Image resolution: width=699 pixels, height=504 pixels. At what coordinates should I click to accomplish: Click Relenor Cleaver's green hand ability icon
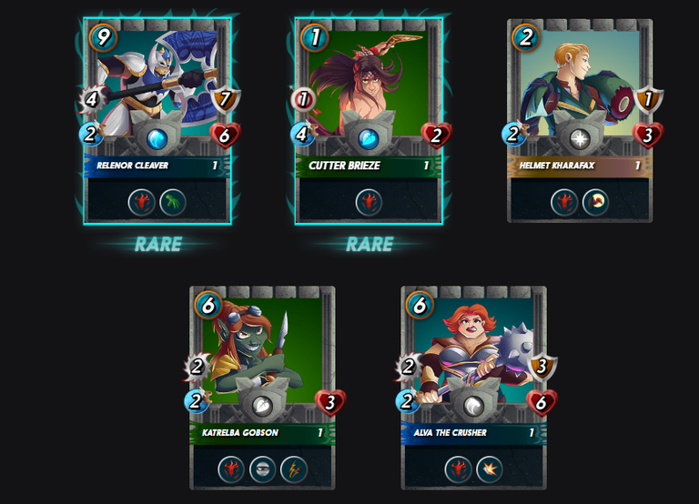pyautogui.click(x=173, y=202)
